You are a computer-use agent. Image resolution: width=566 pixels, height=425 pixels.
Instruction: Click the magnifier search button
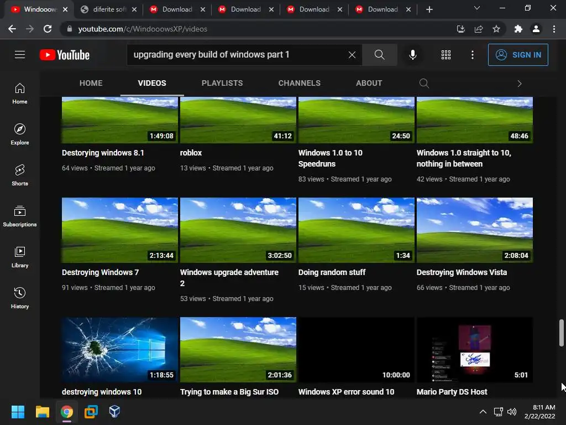(x=379, y=55)
